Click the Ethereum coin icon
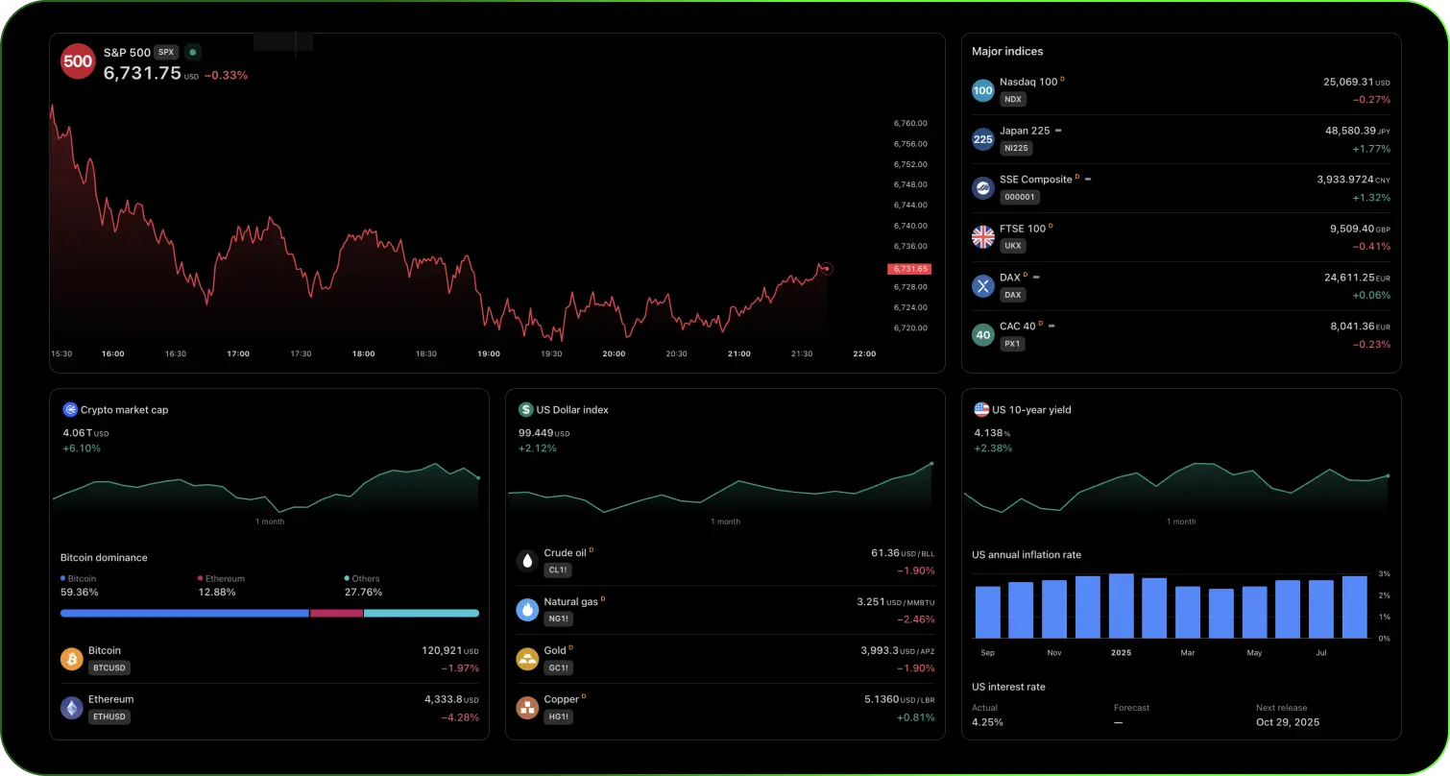This screenshot has width=1450, height=776. [72, 708]
